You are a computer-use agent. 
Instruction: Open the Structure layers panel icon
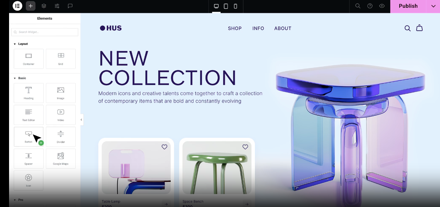[x=44, y=6]
